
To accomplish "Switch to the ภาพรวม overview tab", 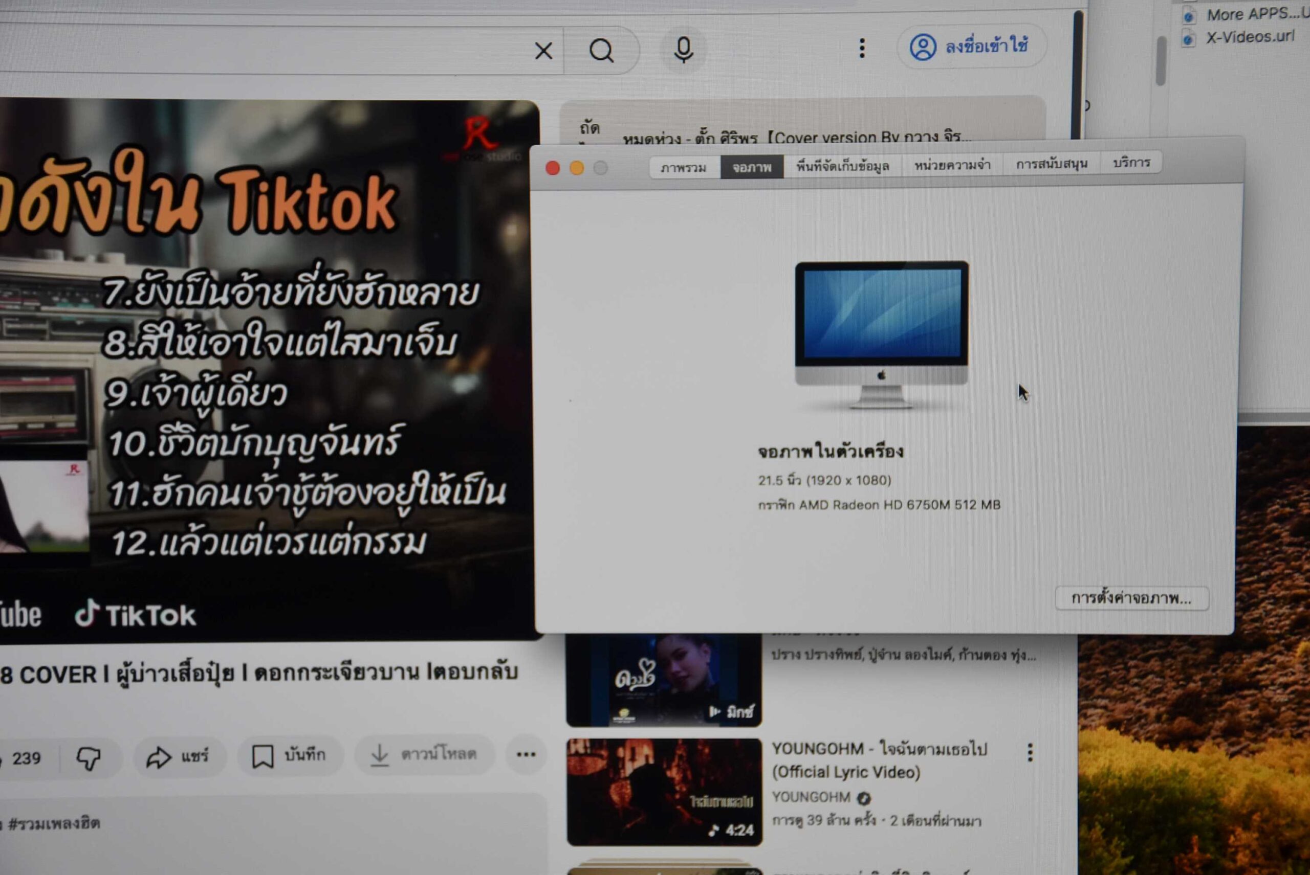I will [684, 167].
